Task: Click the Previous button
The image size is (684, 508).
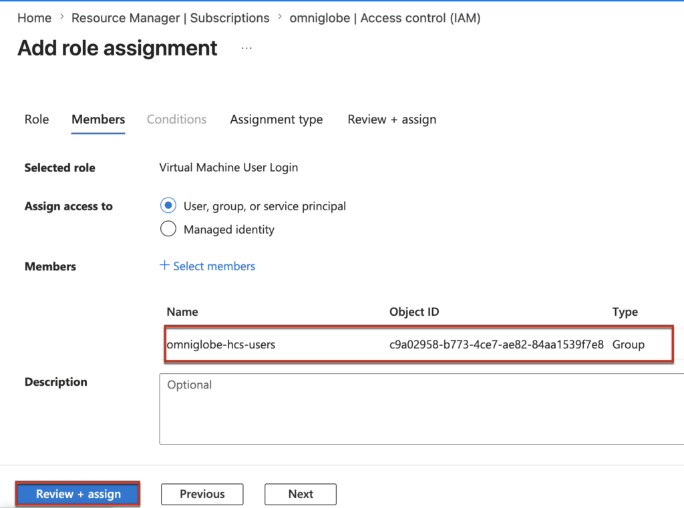Action: tap(202, 494)
